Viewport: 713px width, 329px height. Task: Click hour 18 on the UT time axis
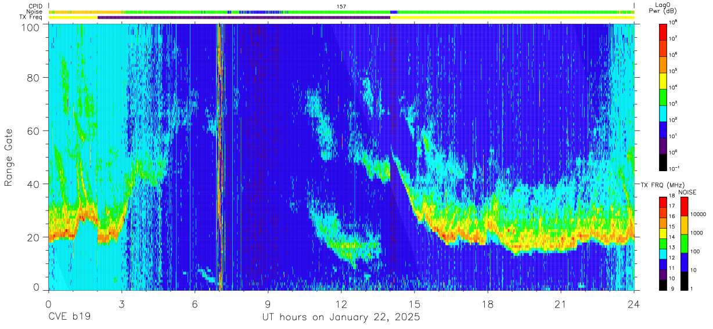488,305
